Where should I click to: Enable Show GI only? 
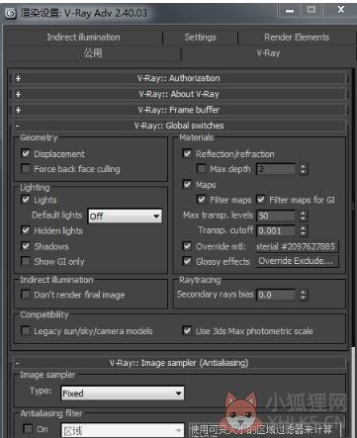coord(26,261)
